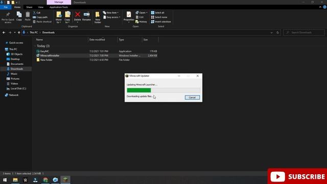Select This PC in sidebar
Screen dimensions: 327x184
point(11,49)
